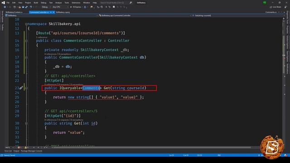
Task: Open the Solution Explorer side tab
Action: [x=287, y=42]
